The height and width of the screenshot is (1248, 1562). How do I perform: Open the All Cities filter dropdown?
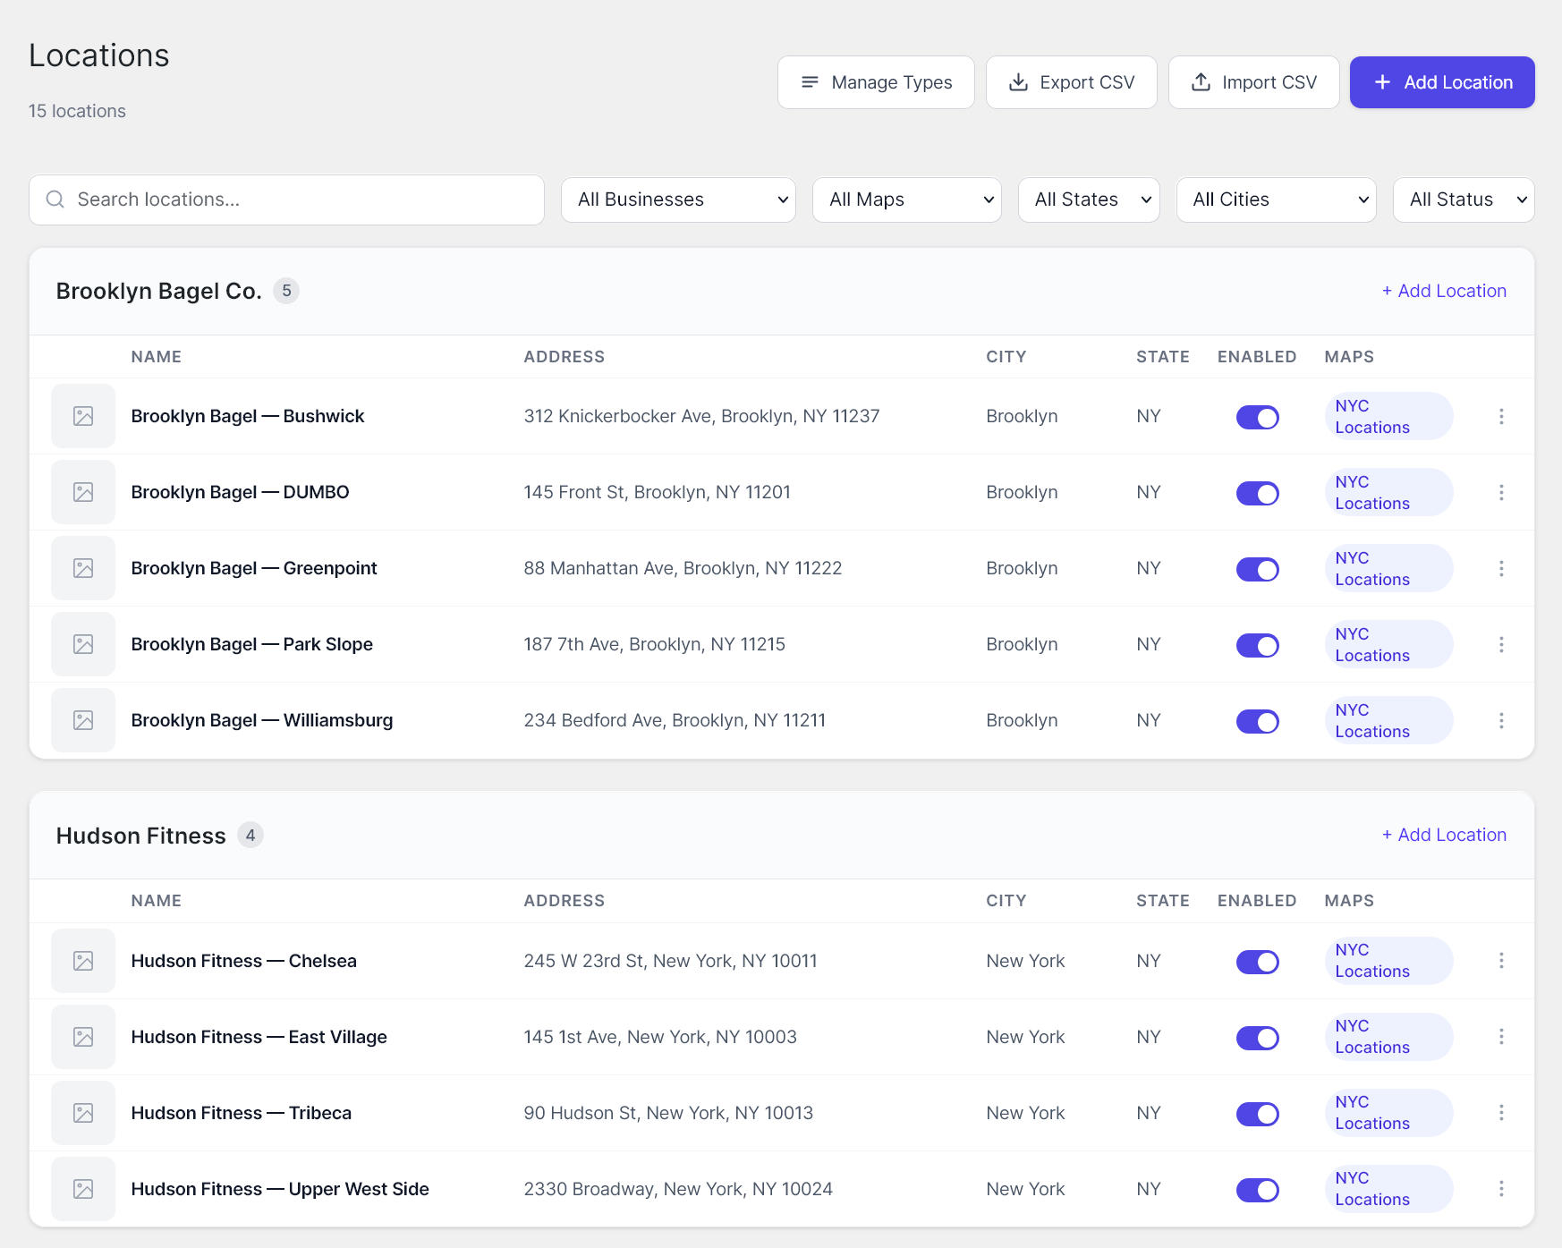click(x=1277, y=200)
